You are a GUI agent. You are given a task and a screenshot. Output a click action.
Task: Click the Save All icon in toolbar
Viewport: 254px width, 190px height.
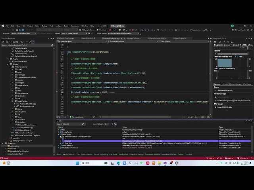(x=23, y=30)
